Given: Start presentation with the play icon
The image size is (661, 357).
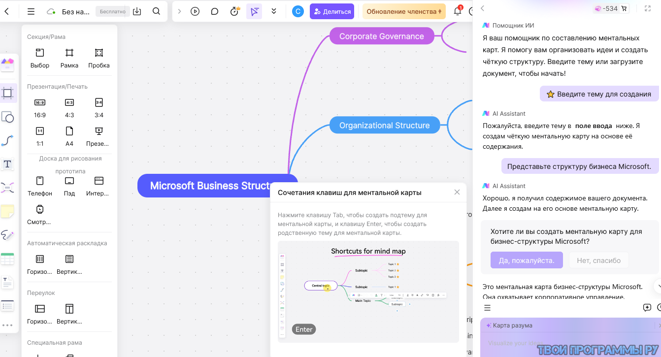Looking at the screenshot, I should (x=195, y=11).
